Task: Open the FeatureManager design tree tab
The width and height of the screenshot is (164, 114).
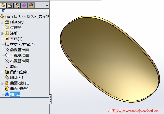Action: pyautogui.click(x=3, y=5)
